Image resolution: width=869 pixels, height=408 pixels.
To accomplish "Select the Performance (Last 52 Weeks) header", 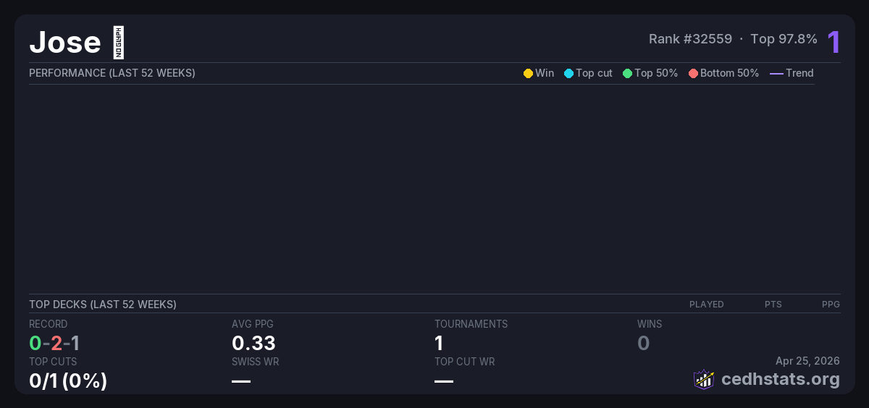I will click(112, 73).
